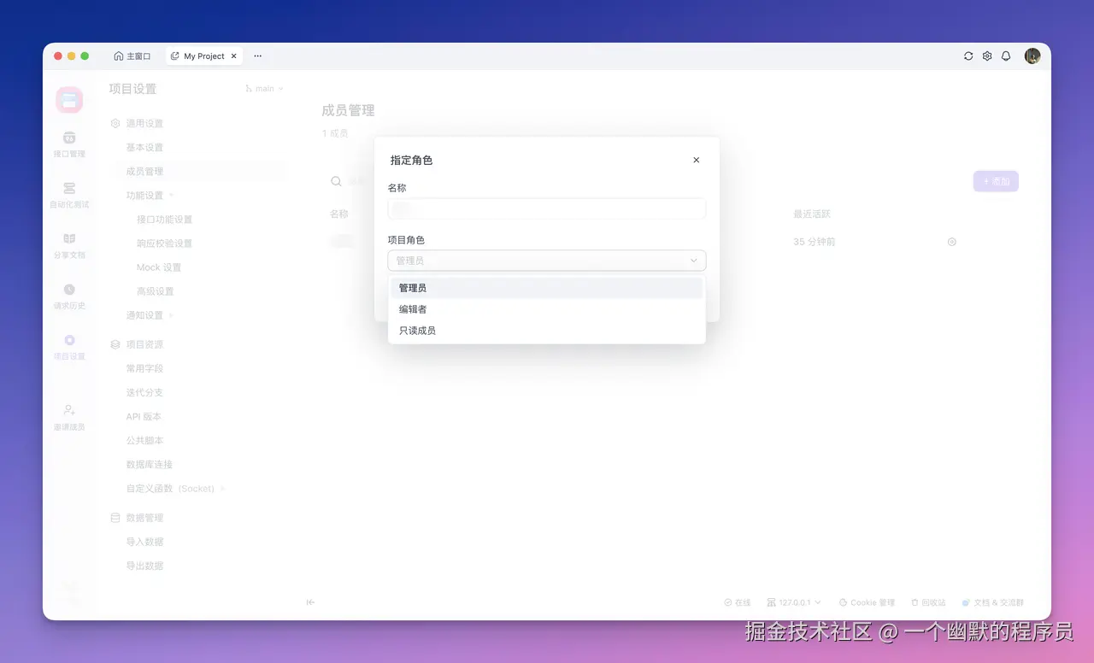This screenshot has height=663, width=1094.
Task: Click inside the 名称 input field
Action: [547, 208]
